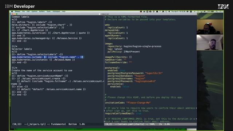The width and height of the screenshot is (233, 131).
Task: Open the Buffers menu
Action: tap(42, 11)
